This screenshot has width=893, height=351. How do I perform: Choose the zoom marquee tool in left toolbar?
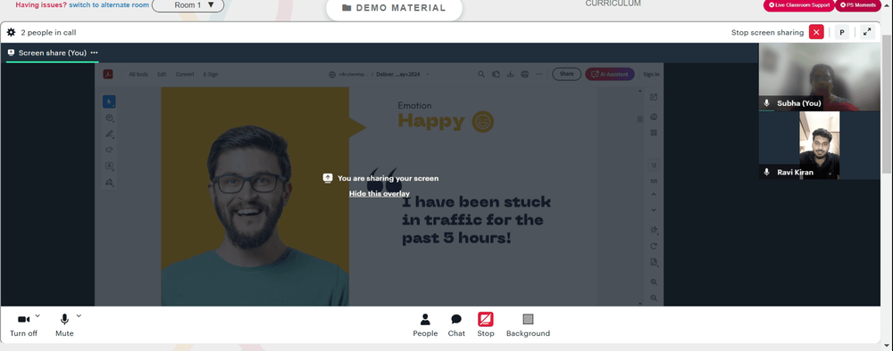coord(109,118)
